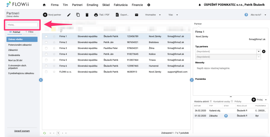Open the Tím menu
The height and width of the screenshot is (137, 270).
(x=65, y=5)
